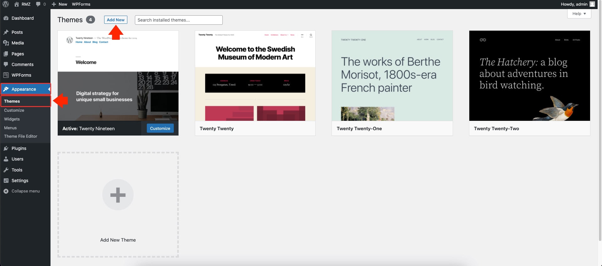This screenshot has height=266, width=602.
Task: Click the WordPress logo in admin bar
Action: click(6, 4)
